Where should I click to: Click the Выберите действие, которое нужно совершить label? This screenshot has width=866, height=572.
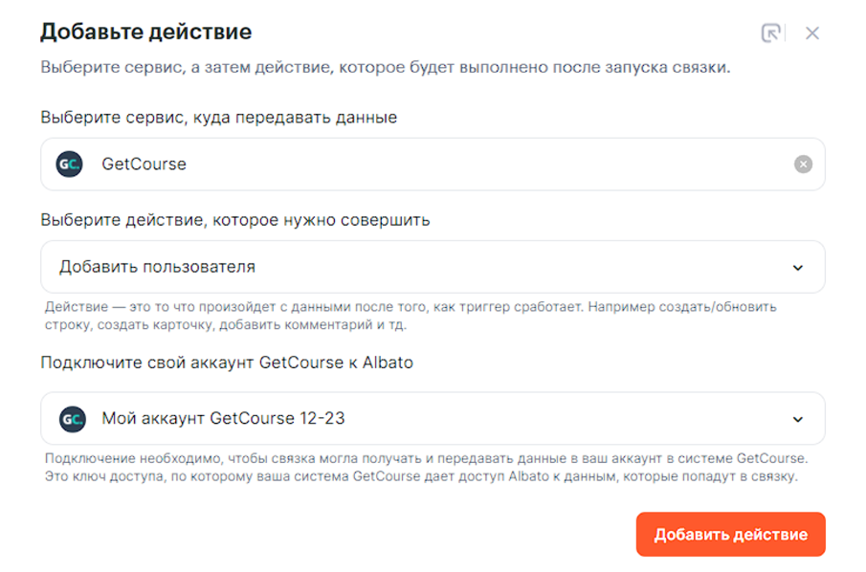[234, 220]
